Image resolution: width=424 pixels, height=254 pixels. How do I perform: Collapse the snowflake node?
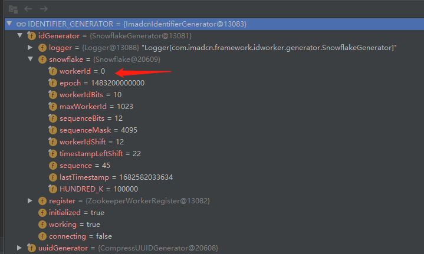(x=31, y=59)
